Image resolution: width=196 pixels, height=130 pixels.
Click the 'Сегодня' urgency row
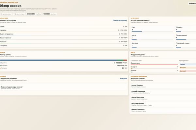point(155,67)
